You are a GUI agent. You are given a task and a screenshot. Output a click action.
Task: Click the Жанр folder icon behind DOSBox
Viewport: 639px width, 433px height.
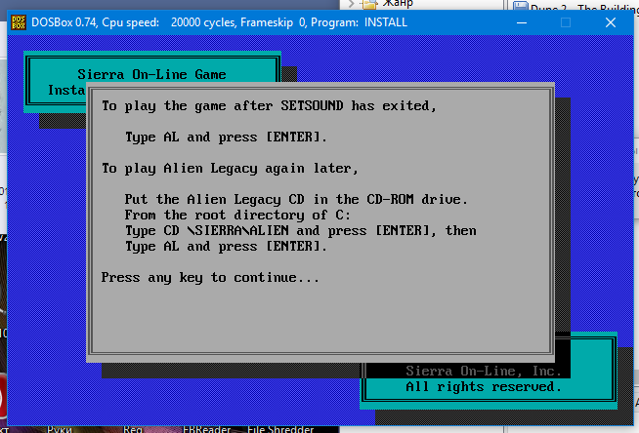(x=369, y=4)
